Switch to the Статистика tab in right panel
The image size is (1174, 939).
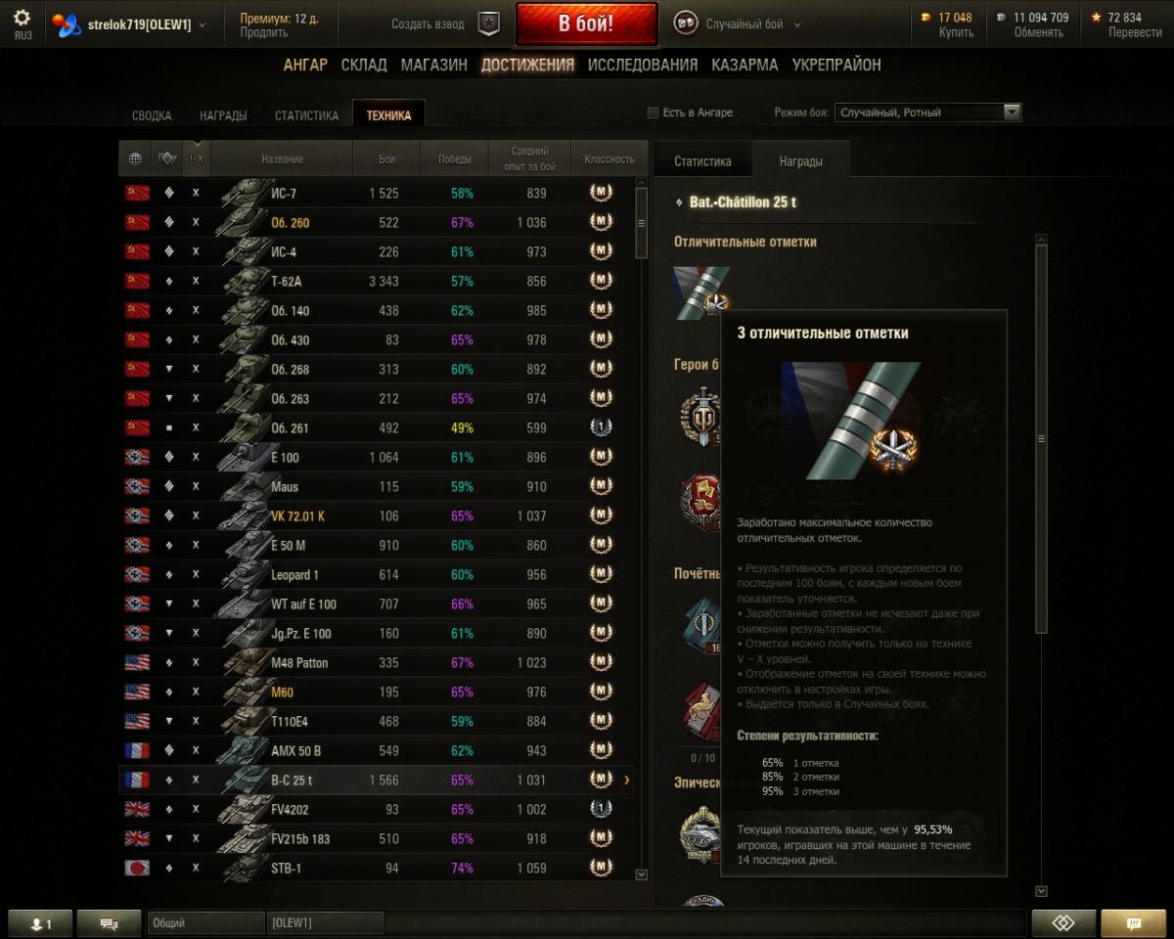[x=702, y=161]
